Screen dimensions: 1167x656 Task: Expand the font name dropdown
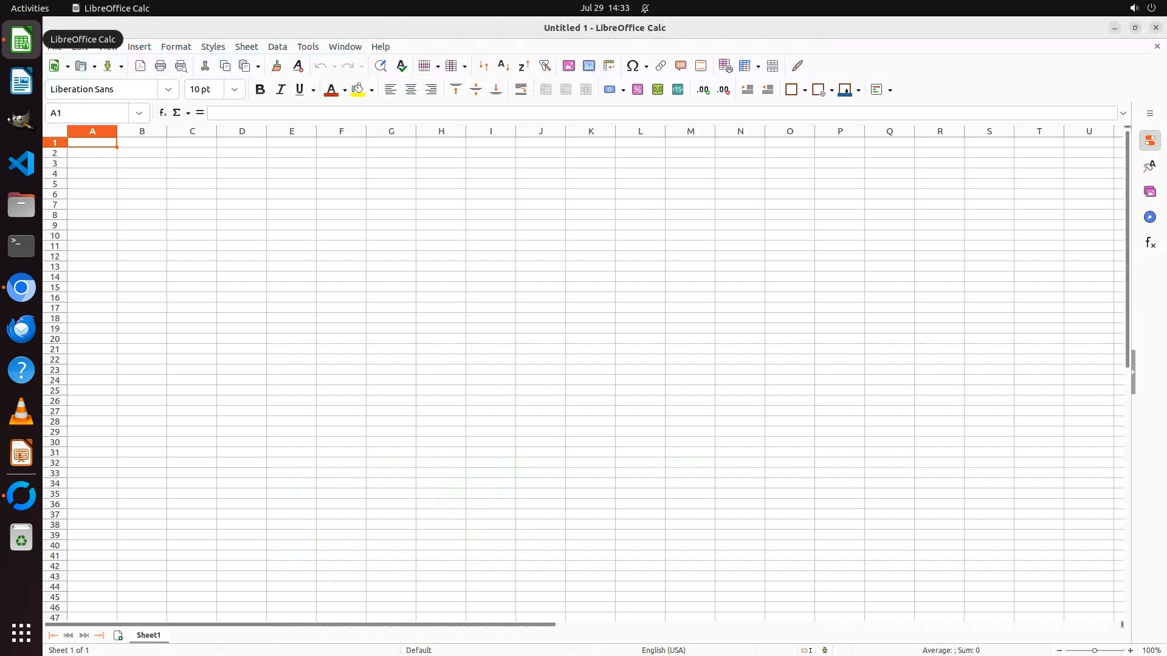click(x=168, y=90)
